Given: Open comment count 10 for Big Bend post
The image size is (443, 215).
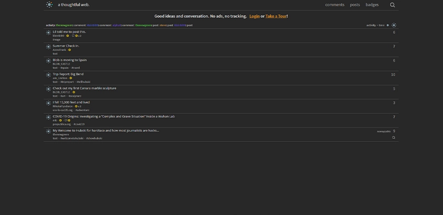Looking at the screenshot, I should (x=393, y=74).
